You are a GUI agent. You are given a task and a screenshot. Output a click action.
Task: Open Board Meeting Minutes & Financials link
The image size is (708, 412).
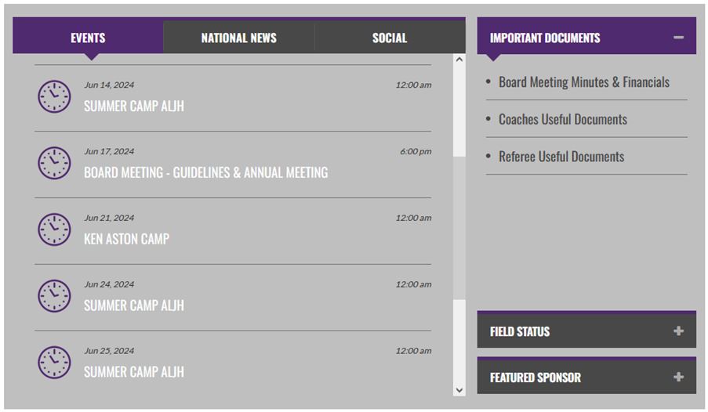click(583, 82)
